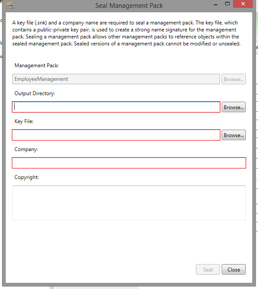This screenshot has height=289, width=258.
Task: Click the EmployeeManagement pack field
Action: (116, 79)
